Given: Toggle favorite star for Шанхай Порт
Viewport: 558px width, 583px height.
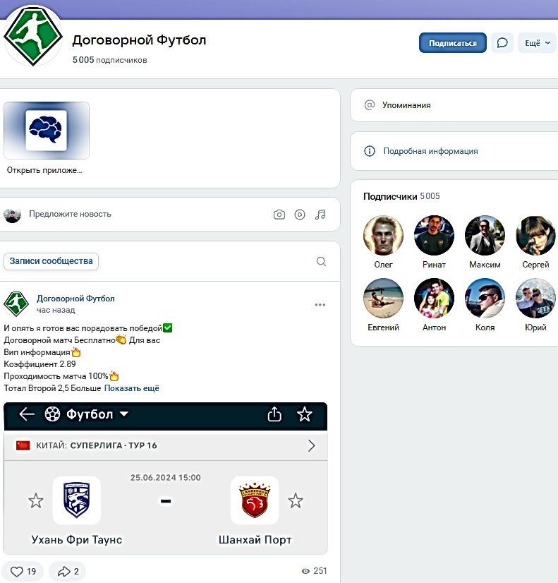Looking at the screenshot, I should [x=296, y=501].
